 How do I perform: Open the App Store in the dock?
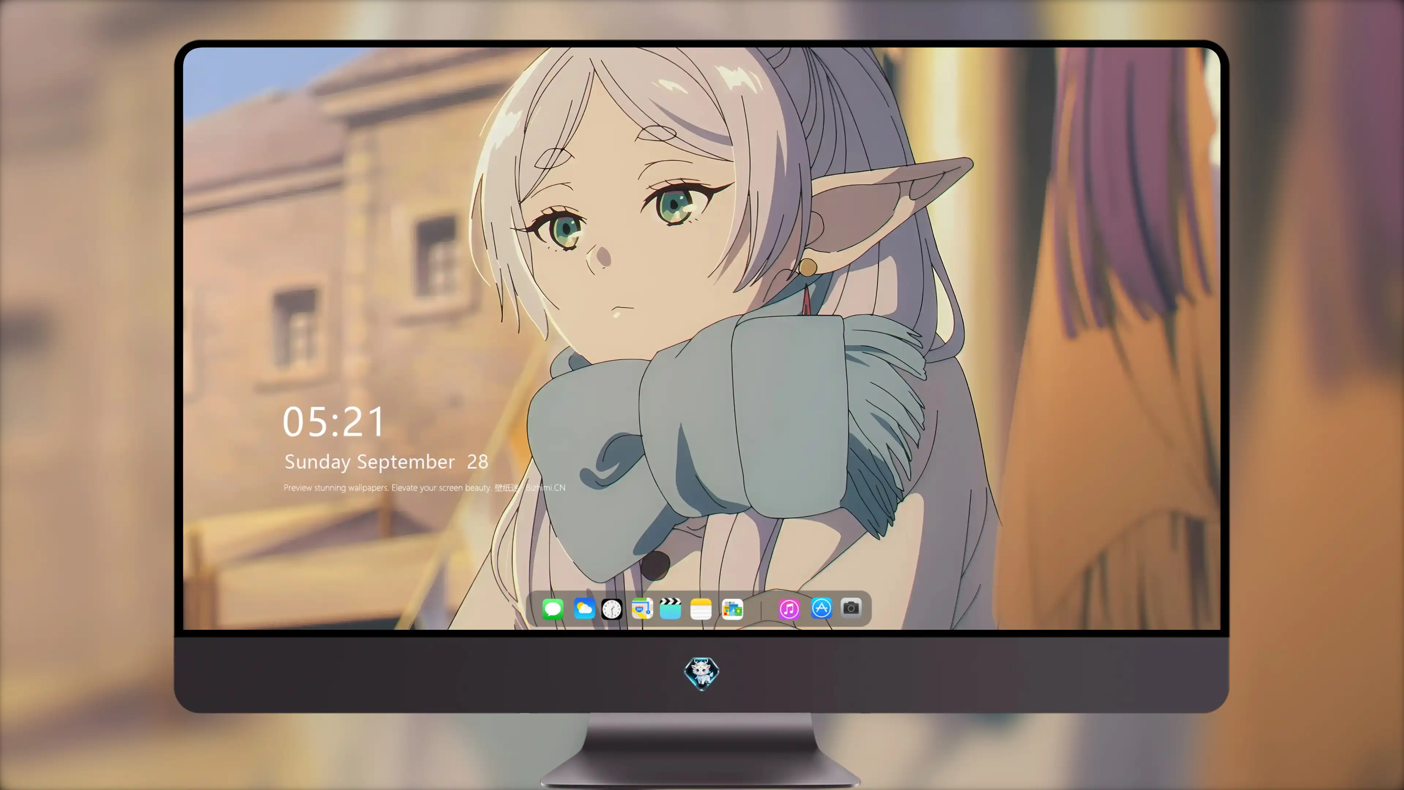point(821,609)
